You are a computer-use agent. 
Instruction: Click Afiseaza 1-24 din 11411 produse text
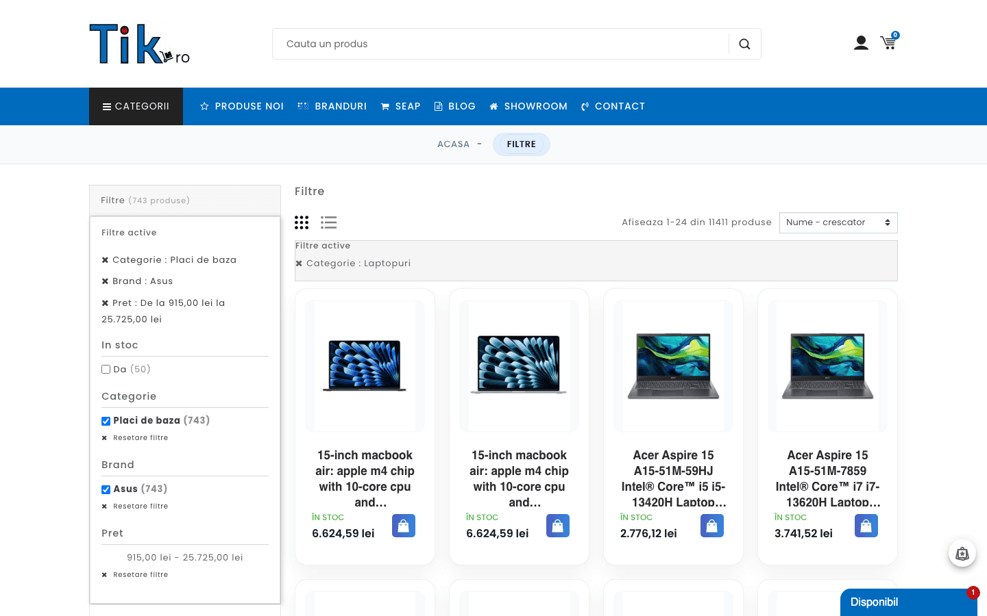pyautogui.click(x=696, y=222)
